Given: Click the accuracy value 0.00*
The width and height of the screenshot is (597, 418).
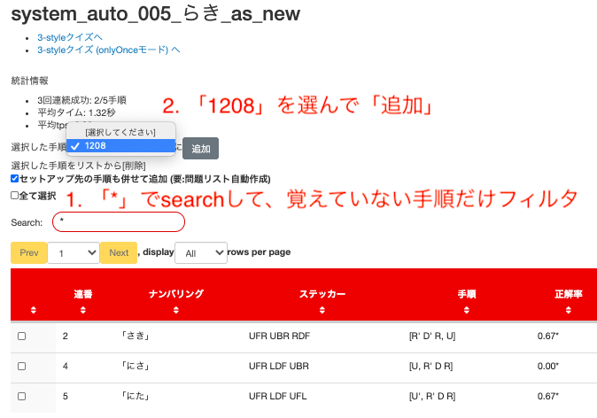Looking at the screenshot, I should point(548,366).
